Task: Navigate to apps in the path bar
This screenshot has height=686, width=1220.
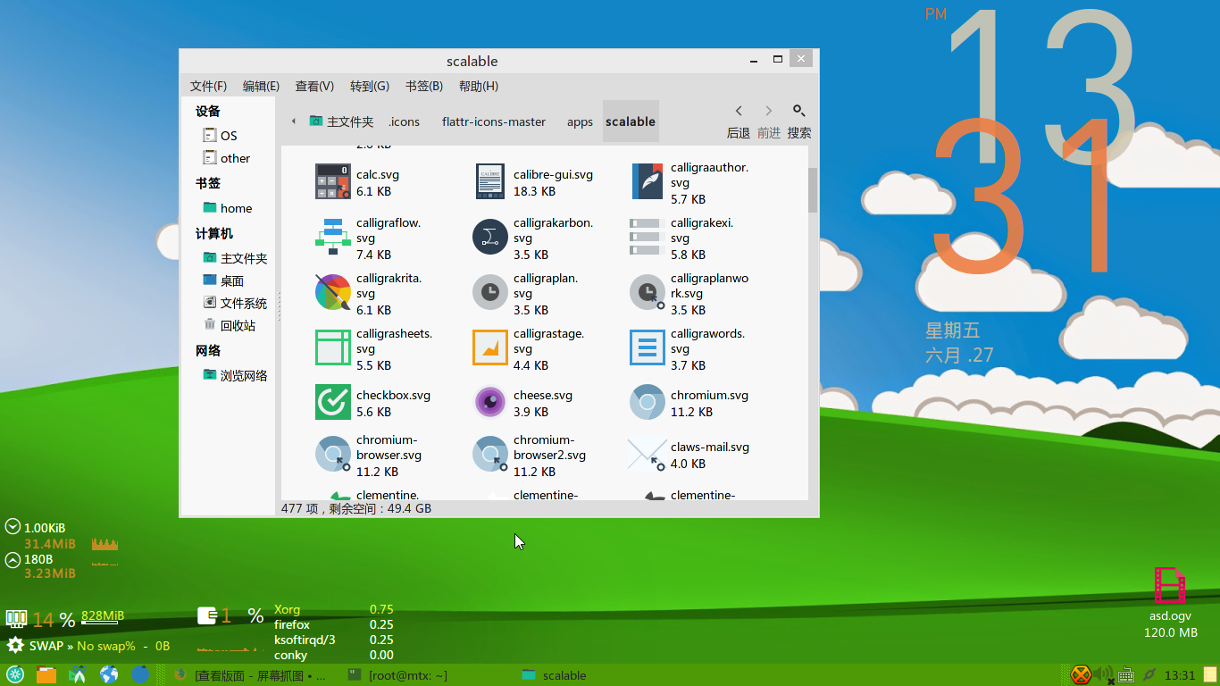Action: [x=580, y=121]
